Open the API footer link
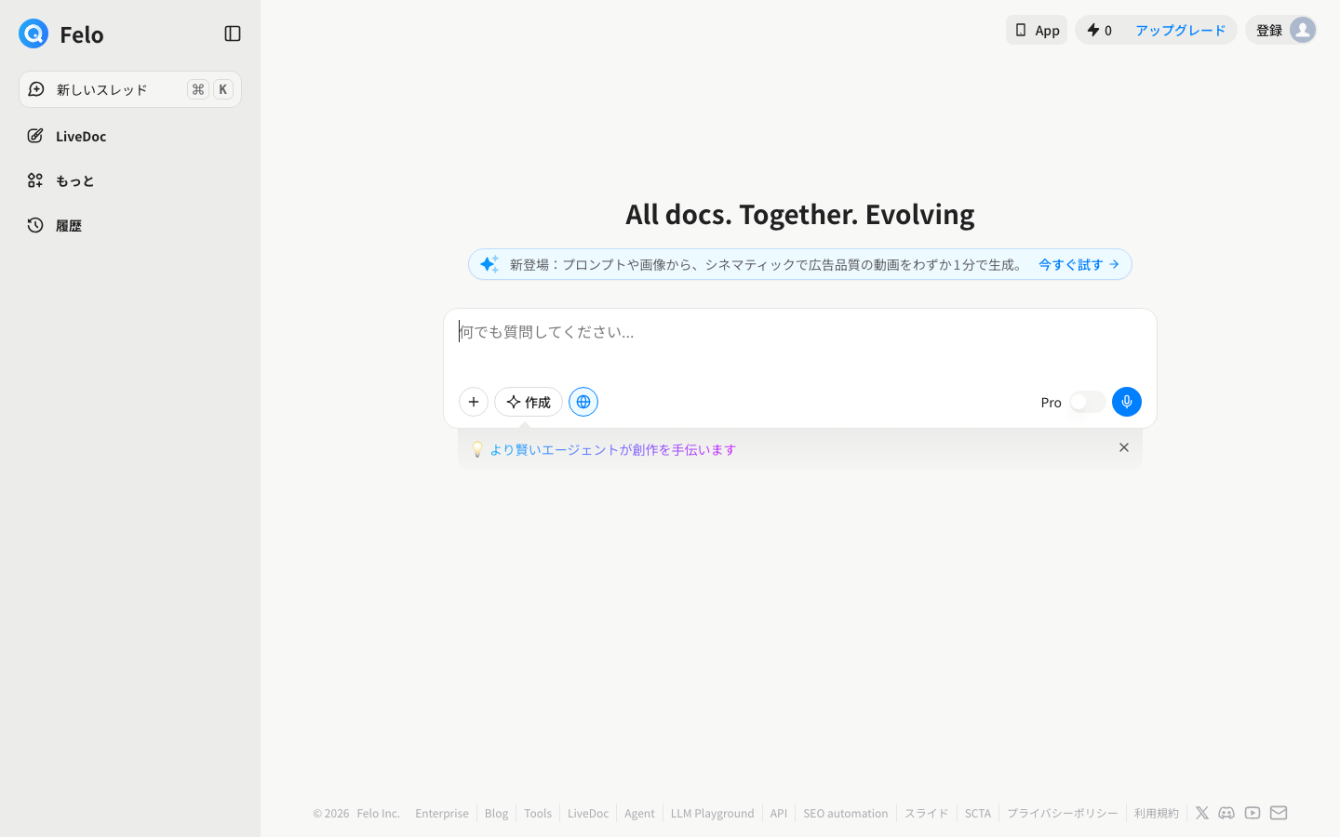The width and height of the screenshot is (1340, 837). click(x=779, y=813)
